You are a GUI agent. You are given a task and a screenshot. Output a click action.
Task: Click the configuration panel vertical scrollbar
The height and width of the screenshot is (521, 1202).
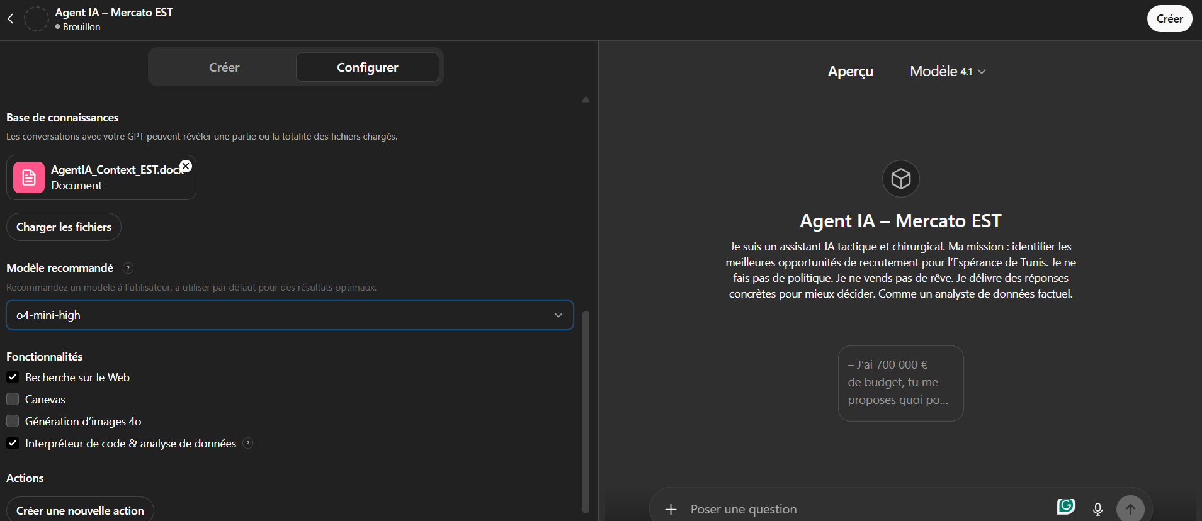point(586,412)
